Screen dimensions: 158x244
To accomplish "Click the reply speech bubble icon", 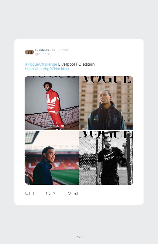I will pyautogui.click(x=28, y=194).
